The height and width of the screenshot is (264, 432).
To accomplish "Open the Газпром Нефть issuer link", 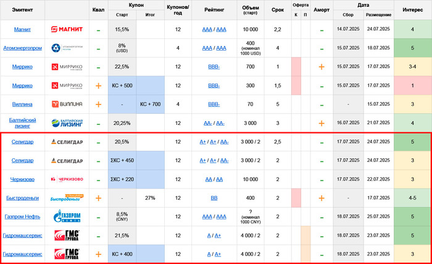I will pos(23,217).
